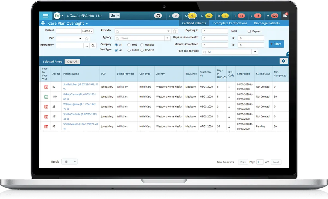Click the red face-to-face visit icon for Smith,Ruben

click(46, 86)
